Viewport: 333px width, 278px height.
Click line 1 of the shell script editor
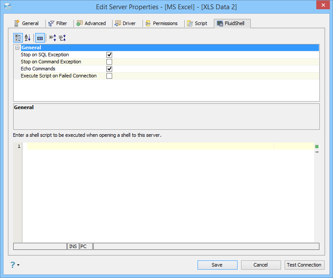pos(171,146)
